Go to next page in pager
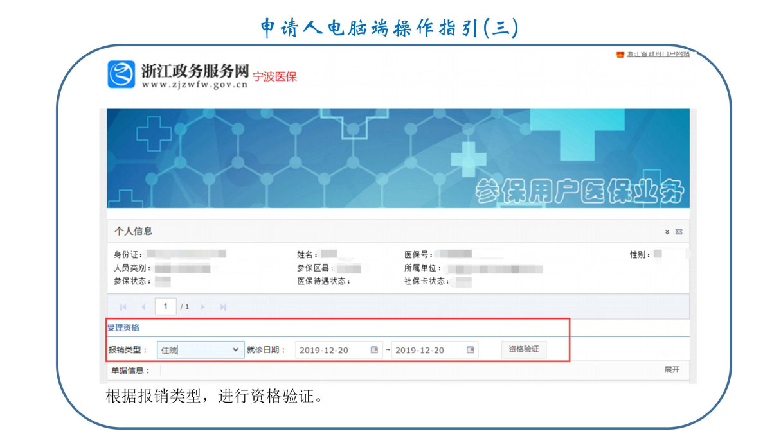The image size is (772, 434). pos(202,307)
